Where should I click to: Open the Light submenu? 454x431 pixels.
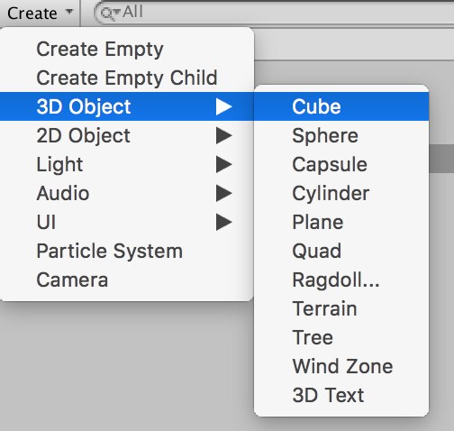(x=127, y=164)
